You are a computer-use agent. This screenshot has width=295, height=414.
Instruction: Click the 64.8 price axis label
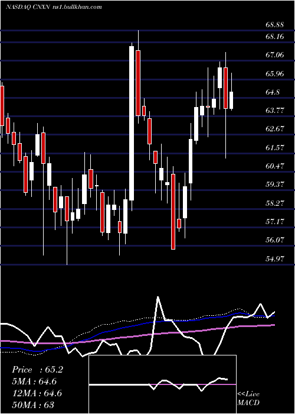(x=273, y=92)
